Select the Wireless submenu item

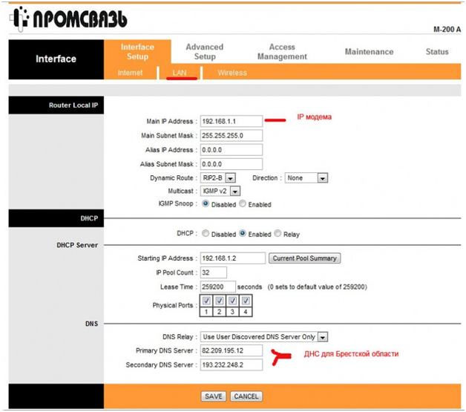(x=232, y=73)
